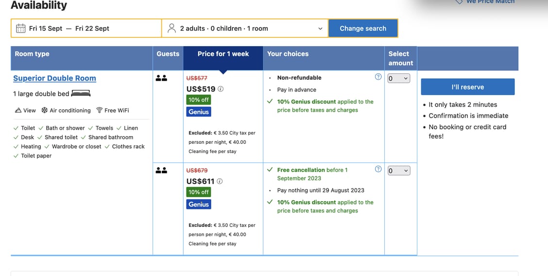Click the large double bed icon
Image resolution: width=548 pixels, height=276 pixels.
(x=81, y=93)
